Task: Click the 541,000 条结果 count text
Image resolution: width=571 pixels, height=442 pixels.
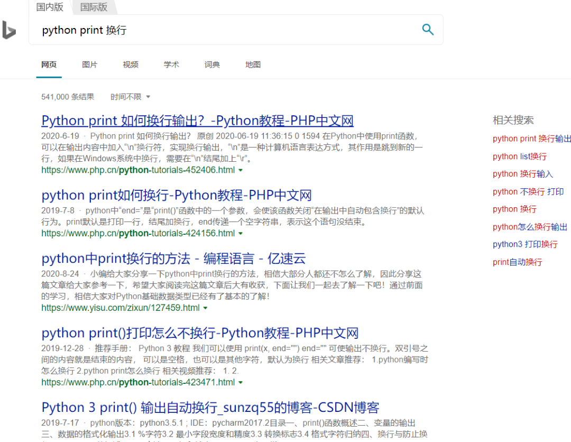Action: [x=68, y=97]
